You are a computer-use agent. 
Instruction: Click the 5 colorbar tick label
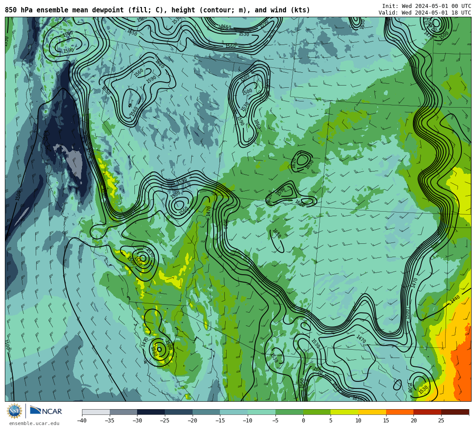pyautogui.click(x=331, y=421)
